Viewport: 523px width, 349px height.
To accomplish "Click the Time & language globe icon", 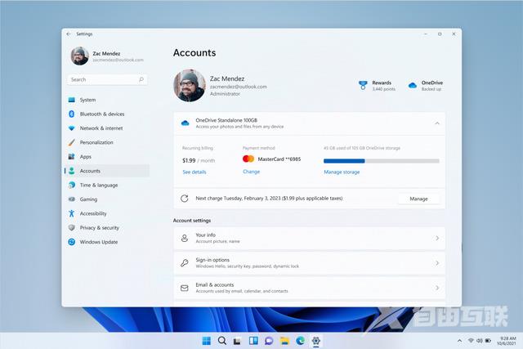I will pyautogui.click(x=71, y=186).
